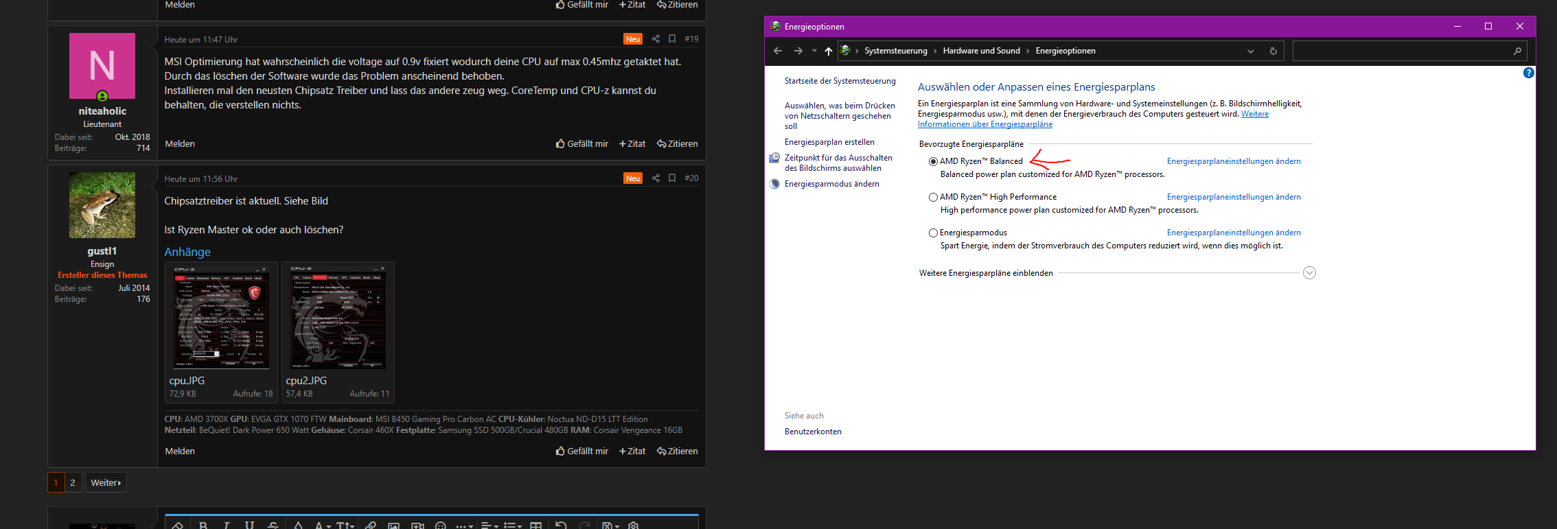Click Zitieren on post #19
The height and width of the screenshot is (529, 1557).
coord(678,143)
